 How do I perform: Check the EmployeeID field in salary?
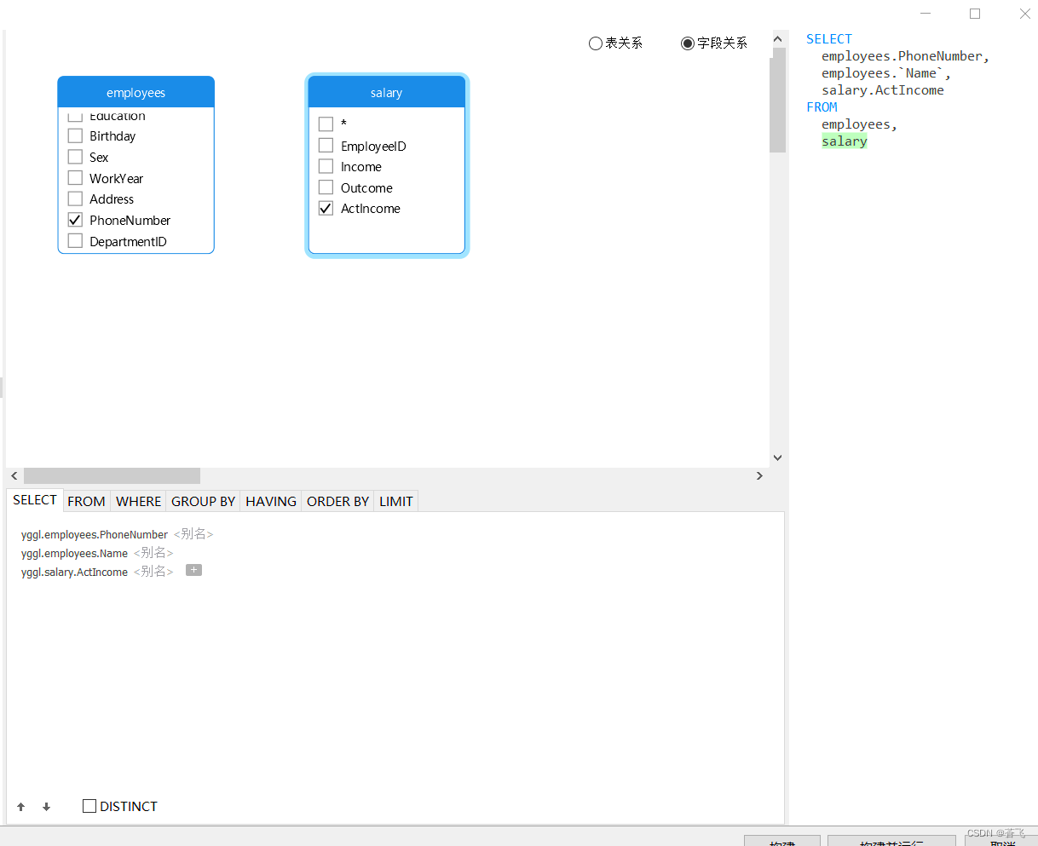coord(326,146)
